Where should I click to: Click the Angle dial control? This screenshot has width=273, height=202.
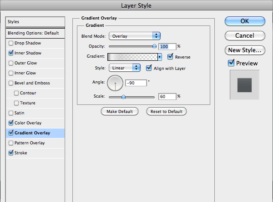[115, 83]
